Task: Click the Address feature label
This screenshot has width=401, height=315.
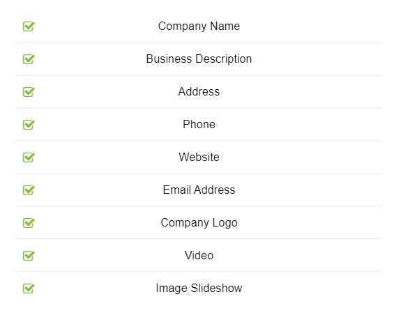Action: (x=199, y=92)
